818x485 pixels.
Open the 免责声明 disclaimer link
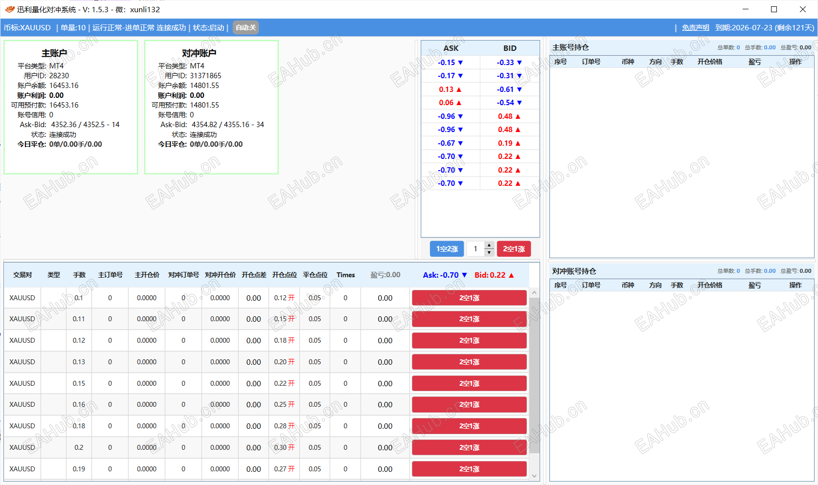tap(695, 28)
